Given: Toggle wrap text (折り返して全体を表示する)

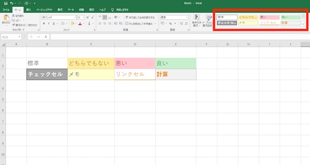Looking at the screenshot, I should pyautogui.click(x=140, y=17).
